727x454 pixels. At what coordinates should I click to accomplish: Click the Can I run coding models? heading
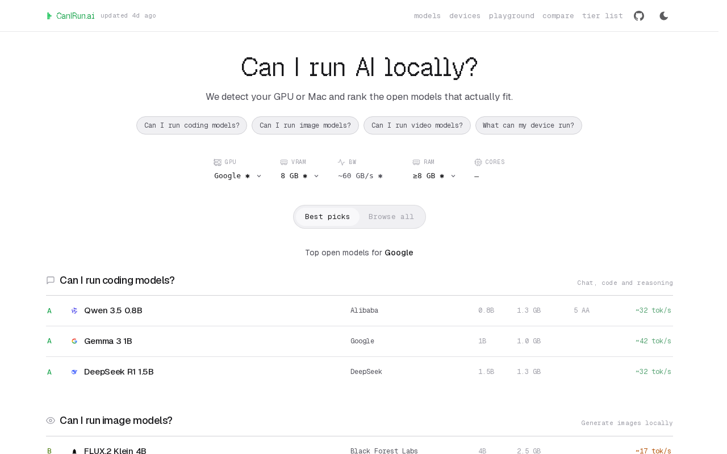click(x=117, y=280)
